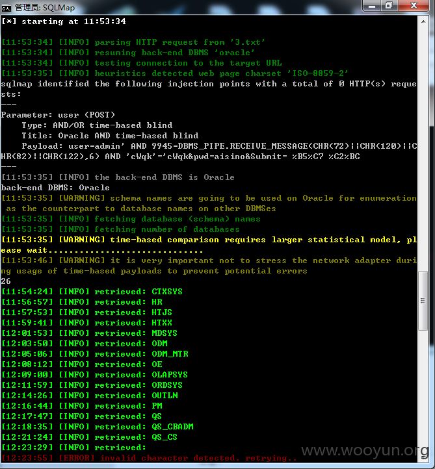Click the 'invalid character detected' error line
The height and width of the screenshot is (469, 435).
[149, 458]
